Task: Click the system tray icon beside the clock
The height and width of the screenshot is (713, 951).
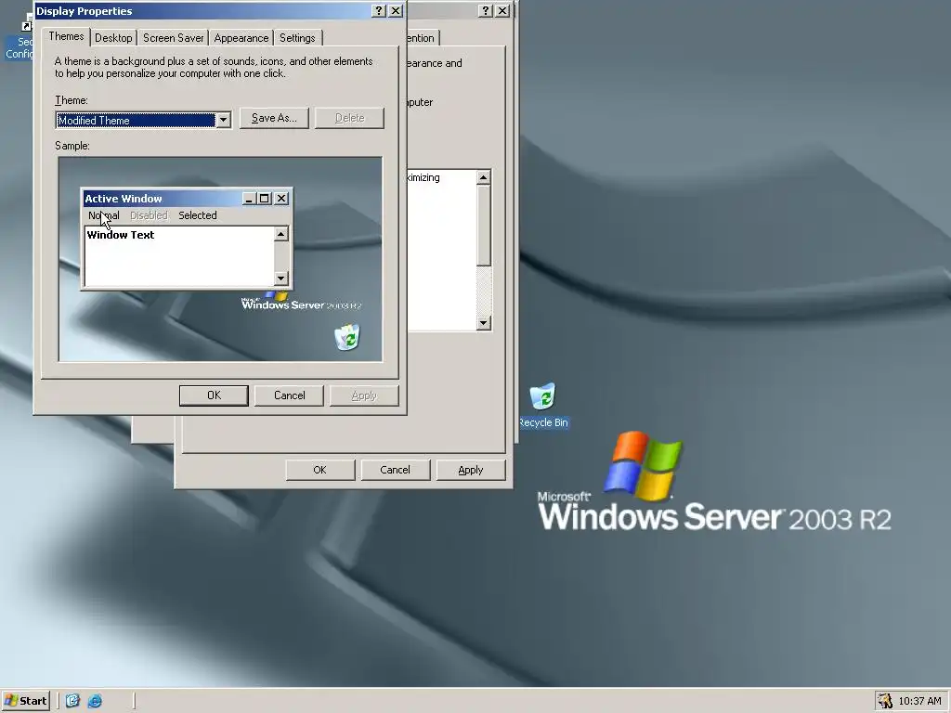Action: point(885,701)
